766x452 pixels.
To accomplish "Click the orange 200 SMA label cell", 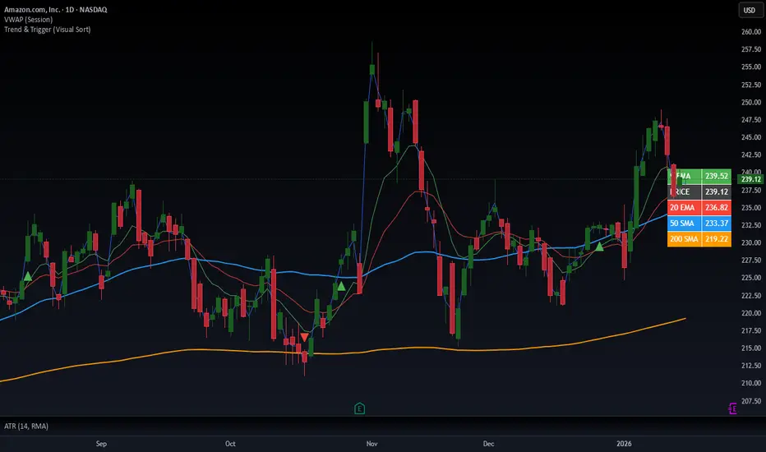I will point(685,239).
